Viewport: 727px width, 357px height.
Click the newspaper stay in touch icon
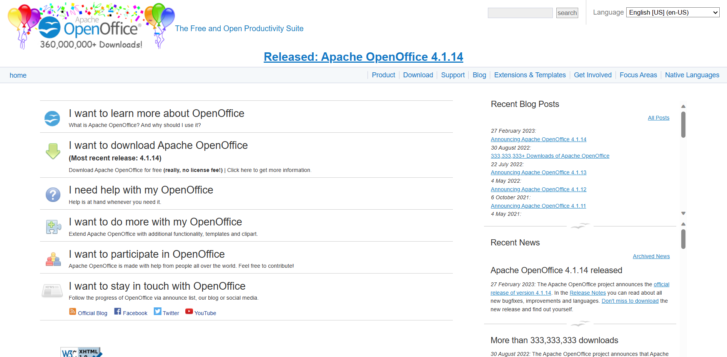coord(52,291)
